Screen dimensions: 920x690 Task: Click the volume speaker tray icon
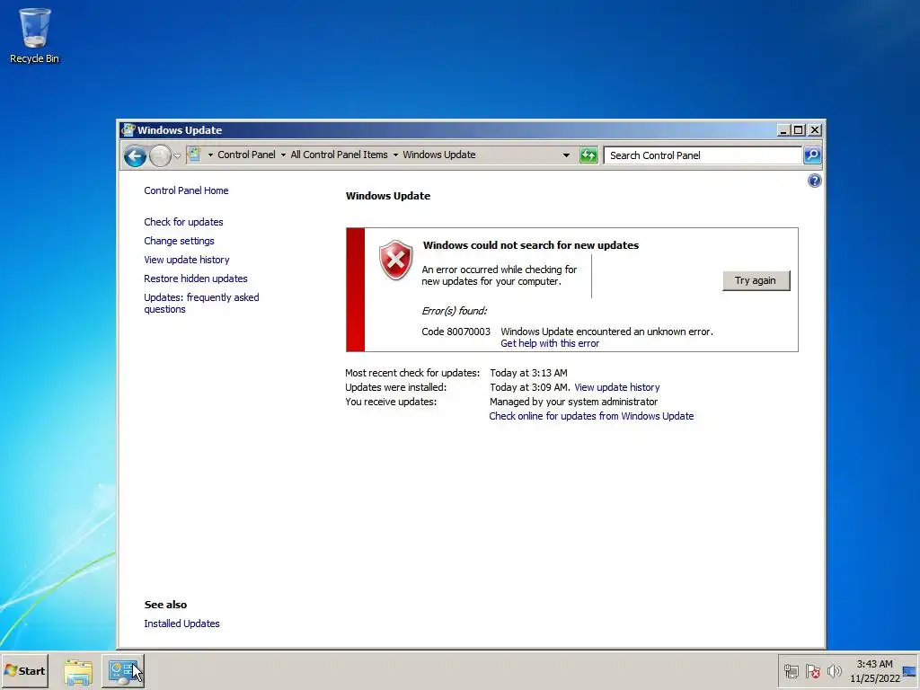point(834,670)
